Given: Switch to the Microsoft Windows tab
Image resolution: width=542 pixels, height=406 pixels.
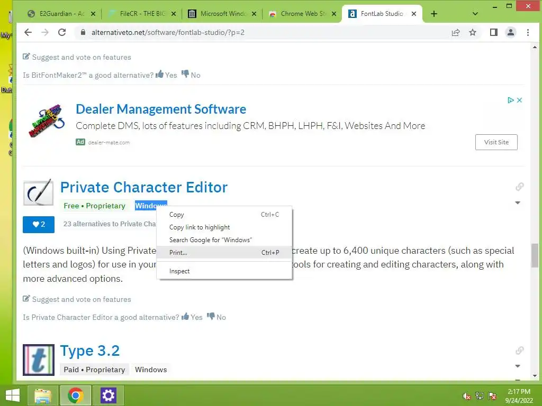Looking at the screenshot, I should point(222,14).
